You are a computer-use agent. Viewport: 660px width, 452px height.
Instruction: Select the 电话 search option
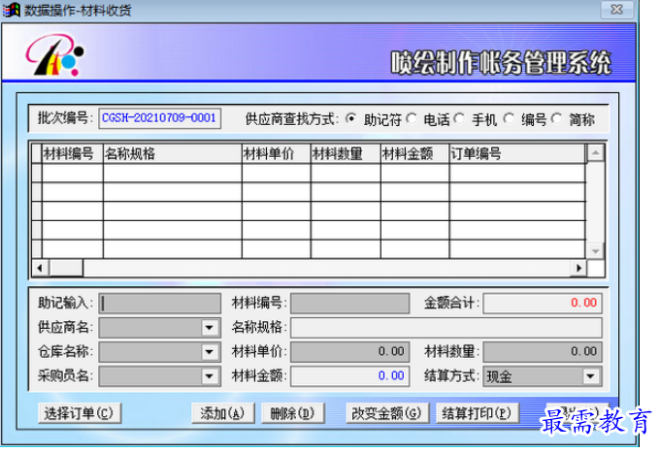coord(412,119)
